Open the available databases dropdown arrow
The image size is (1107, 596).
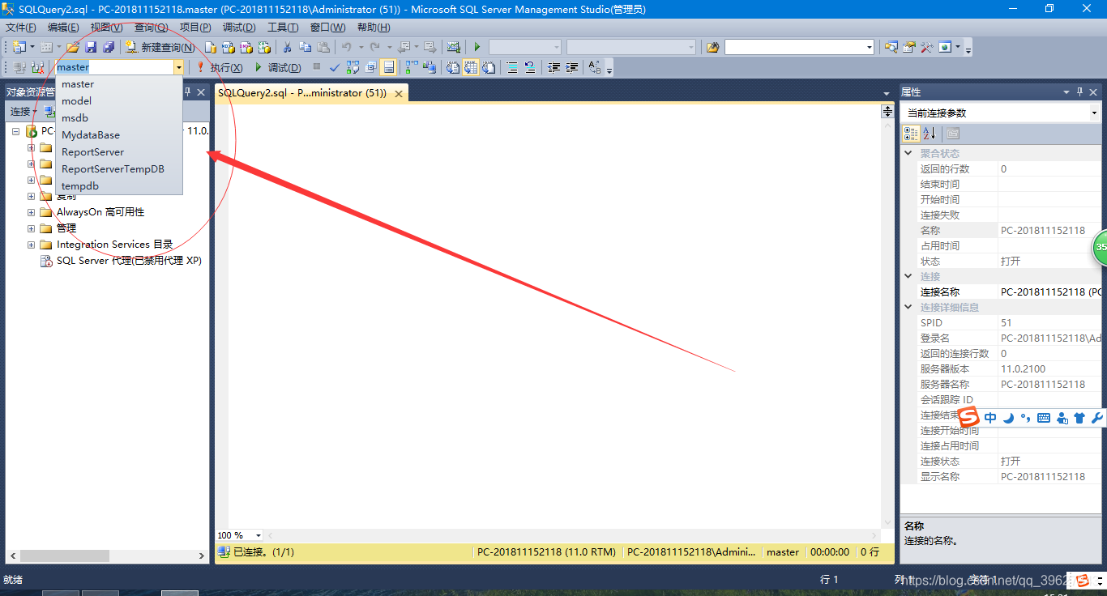pyautogui.click(x=178, y=67)
